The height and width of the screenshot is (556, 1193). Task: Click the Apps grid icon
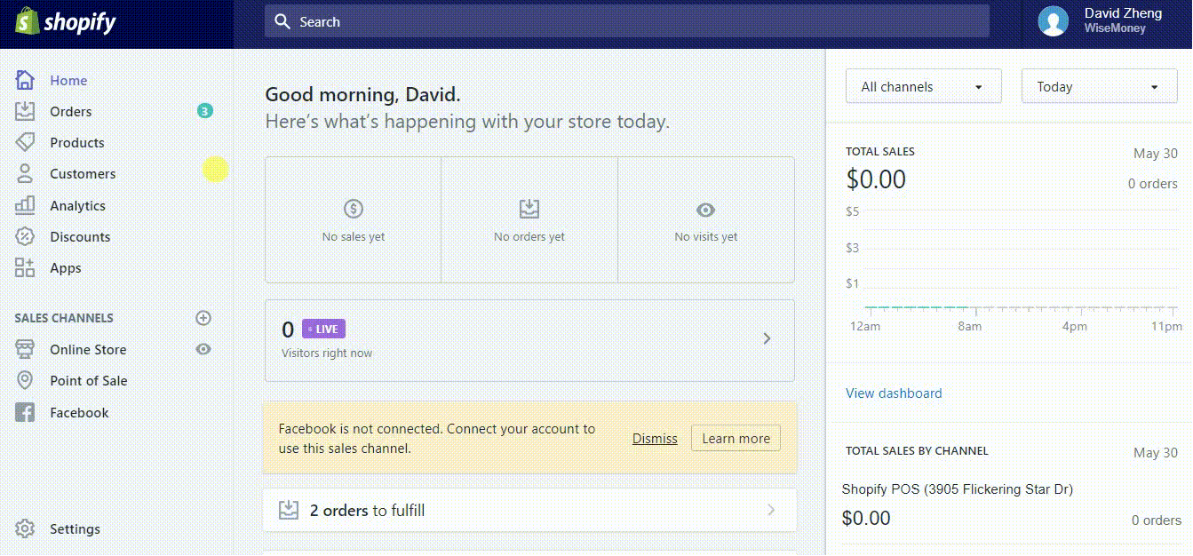tap(25, 267)
